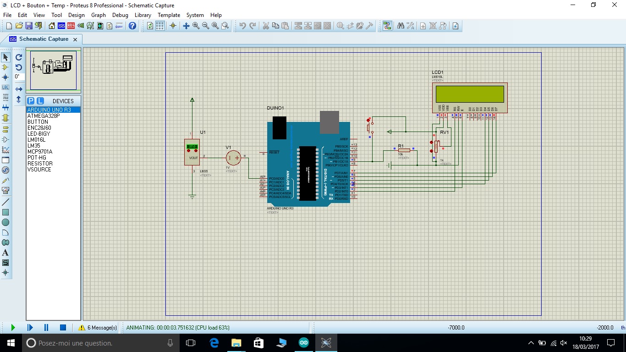Screen dimensions: 626x352
Task: Click the Pan/Center view arrows icon
Action: (186, 26)
